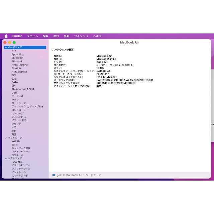Open the 表示 menu
Image resolution: width=214 pixels, height=214 pixels.
click(56, 36)
